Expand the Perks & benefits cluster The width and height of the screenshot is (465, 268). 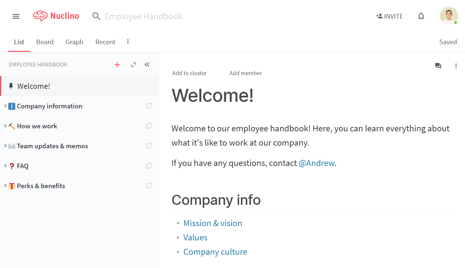coord(5,186)
